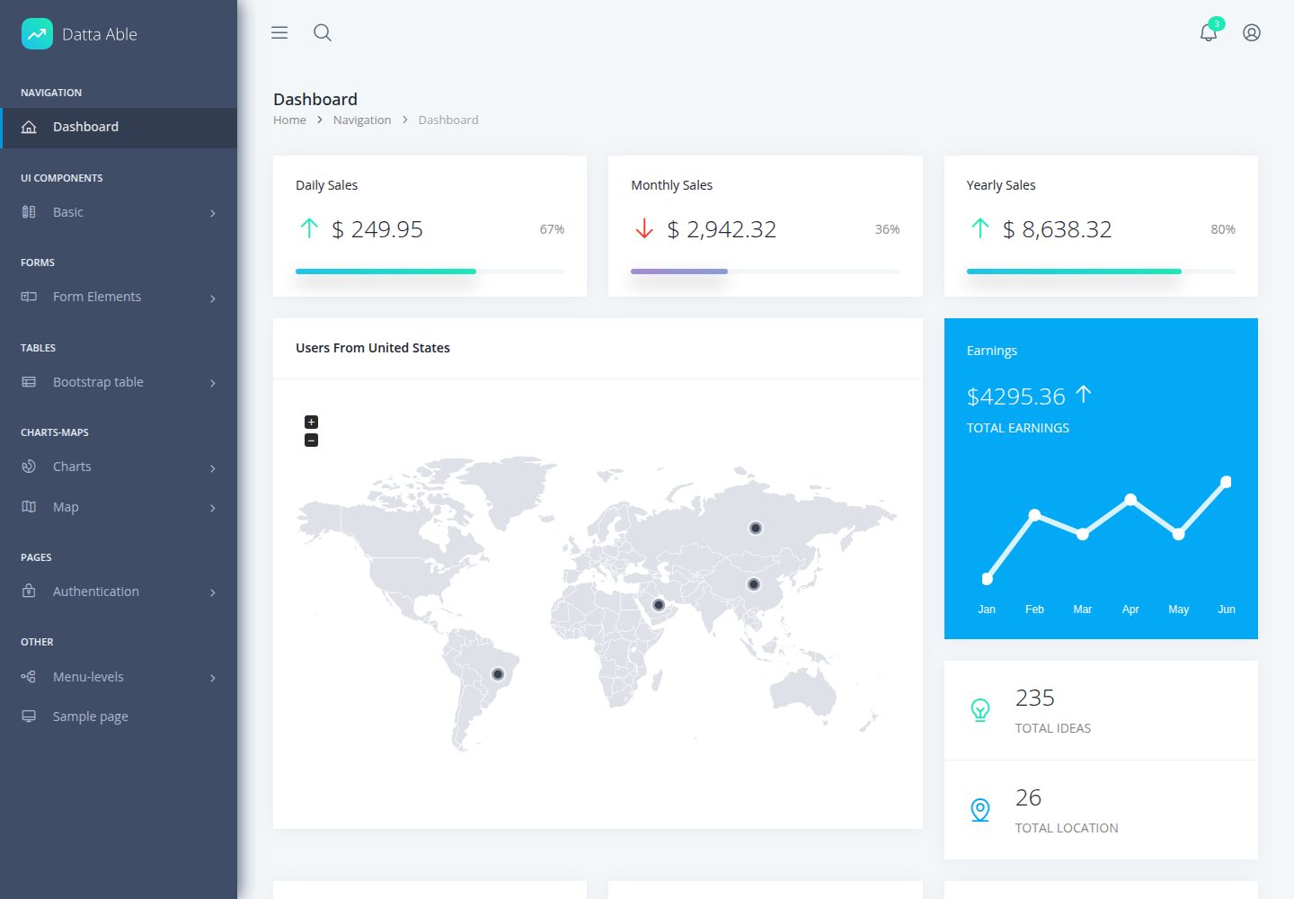
Task: Expand the Authentication chevron
Action: 213,592
